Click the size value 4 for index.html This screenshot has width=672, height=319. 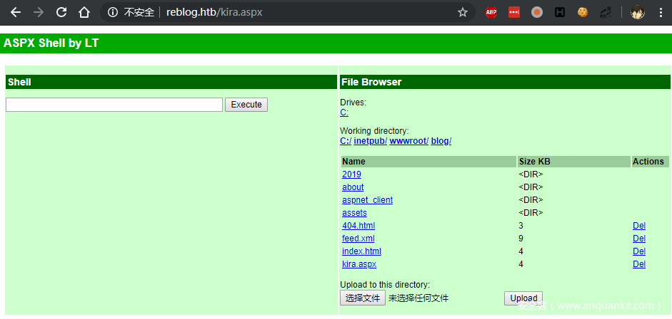[x=521, y=251]
